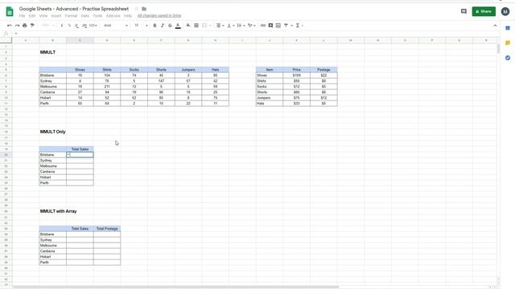Open the horizontal align dropdown
515x289 pixels.
[x=220, y=25]
